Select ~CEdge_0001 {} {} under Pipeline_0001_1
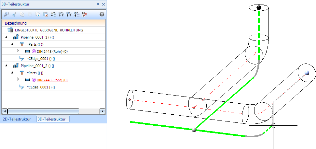This screenshot has width=316, height=149. (41, 59)
